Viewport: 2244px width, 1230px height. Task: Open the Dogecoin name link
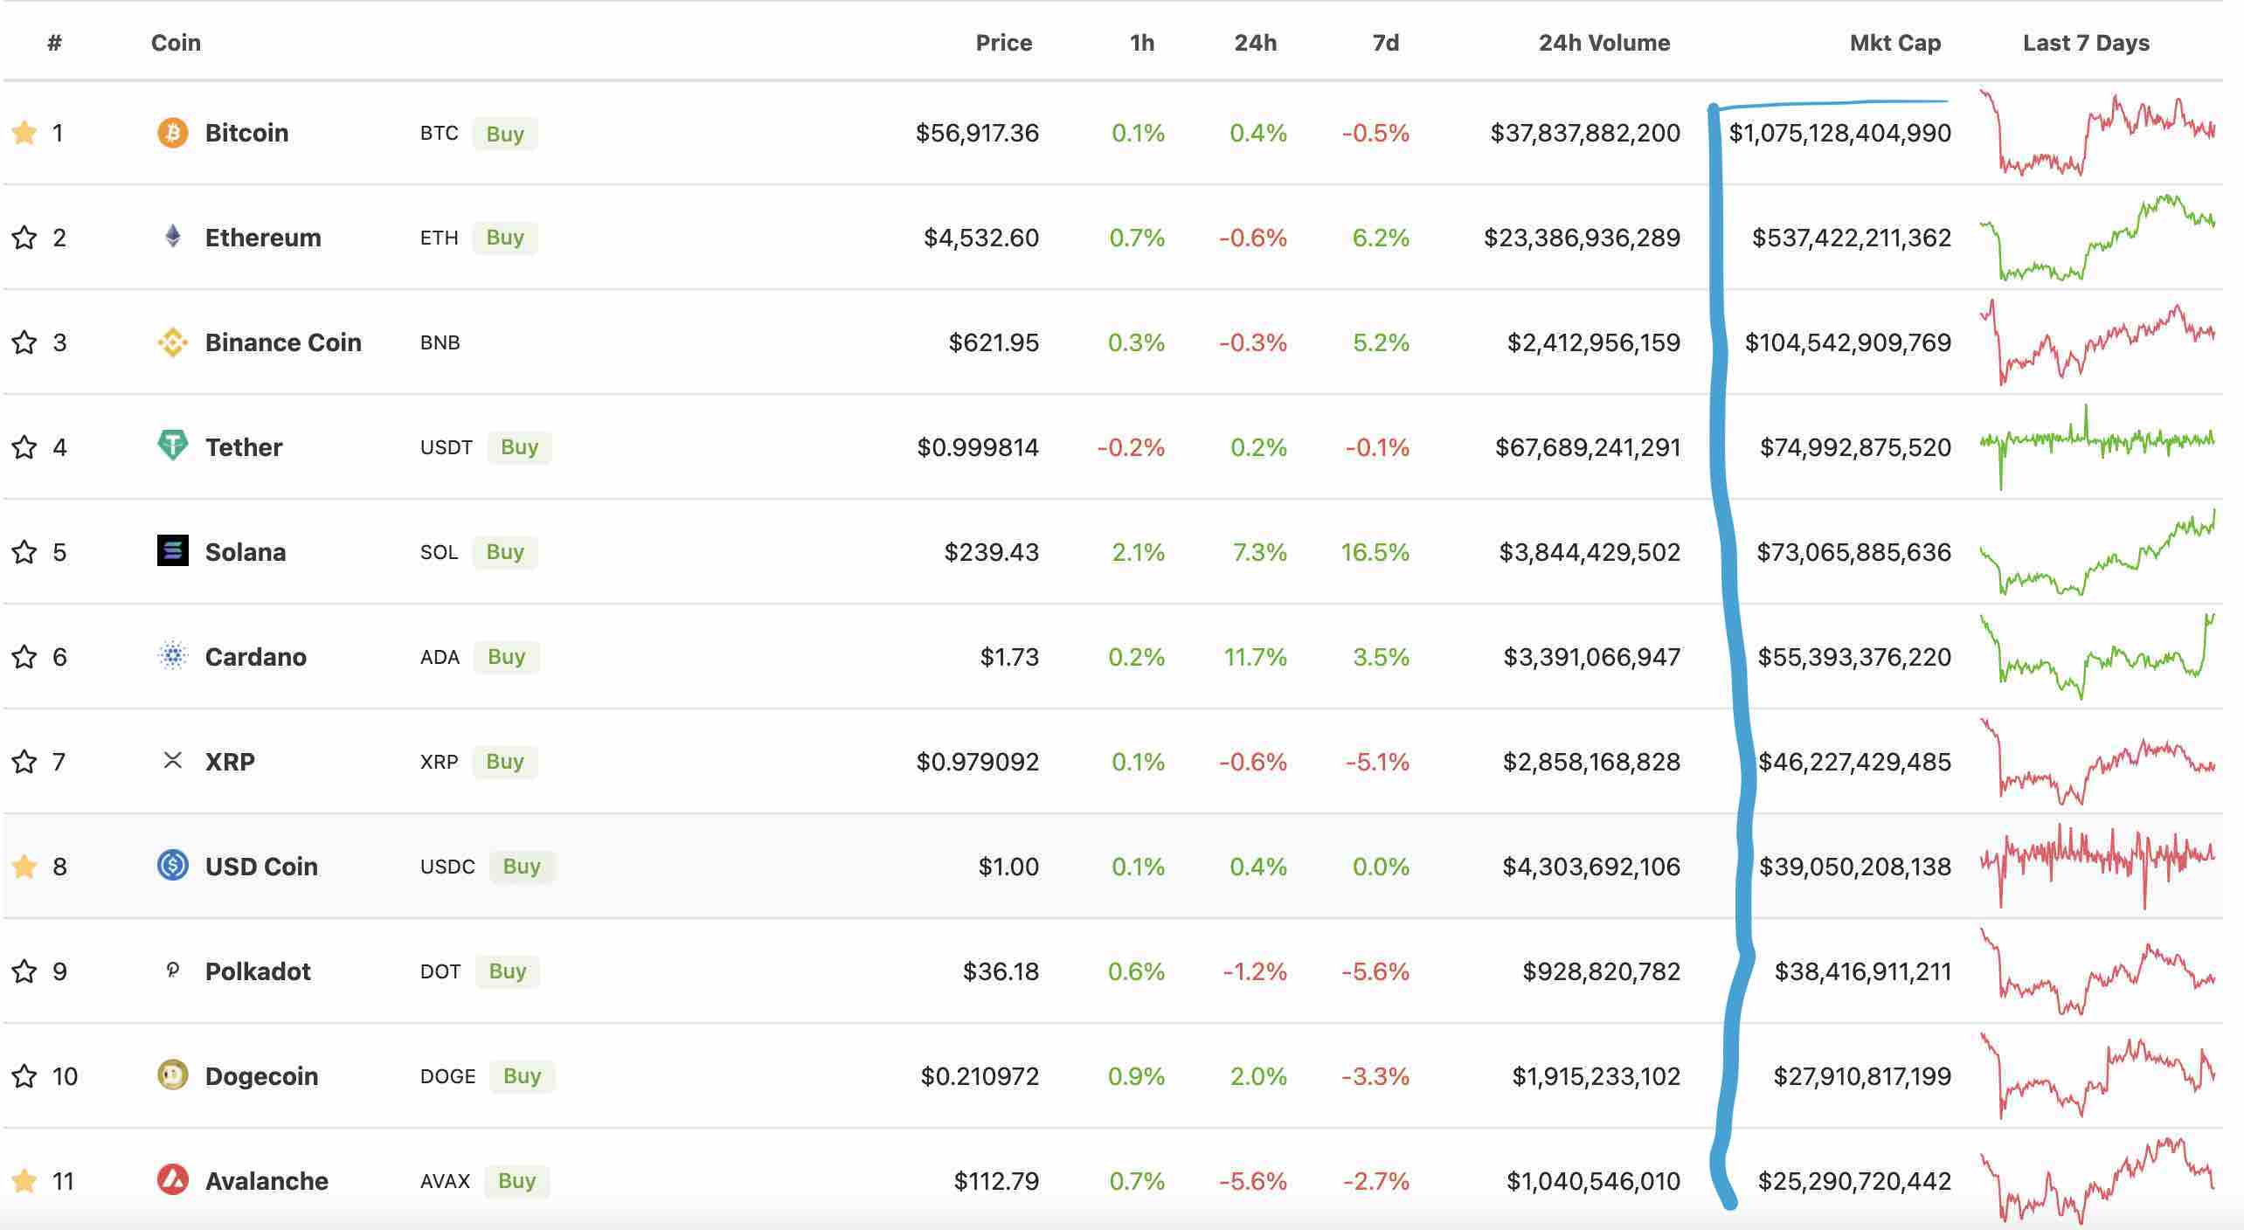[261, 1076]
